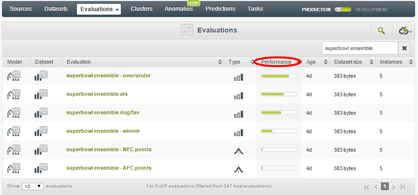Click regression type icon for NFC points row
This screenshot has width=418, height=195.
[x=238, y=151]
